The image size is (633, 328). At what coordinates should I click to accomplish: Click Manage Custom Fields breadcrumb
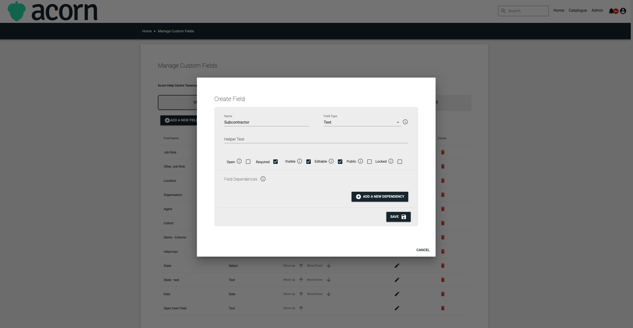point(176,31)
